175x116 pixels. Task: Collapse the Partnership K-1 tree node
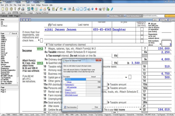point(64,85)
